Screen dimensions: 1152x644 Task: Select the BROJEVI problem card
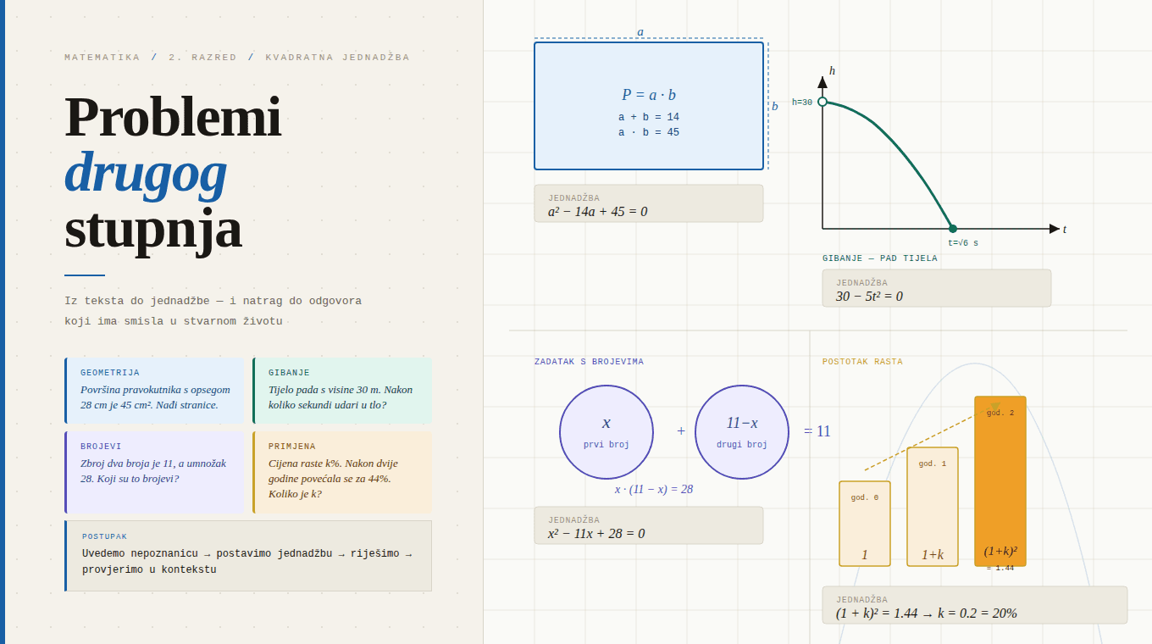coord(154,472)
